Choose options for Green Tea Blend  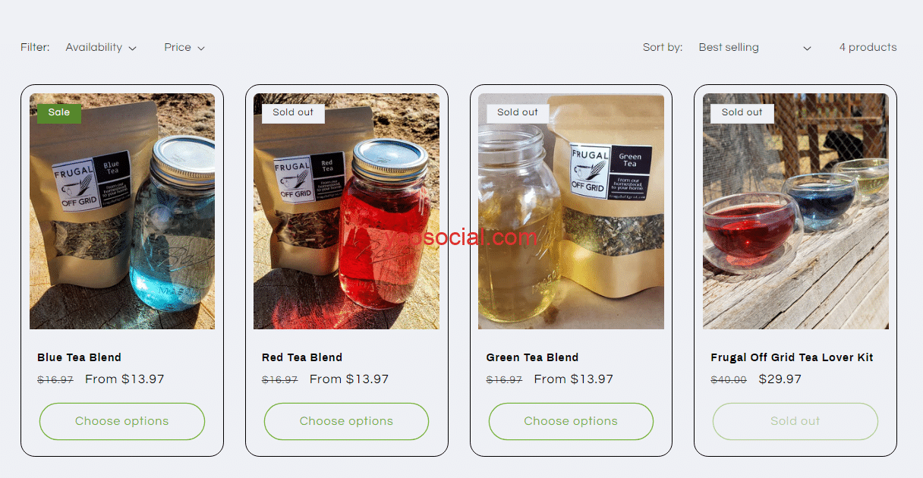tap(571, 421)
